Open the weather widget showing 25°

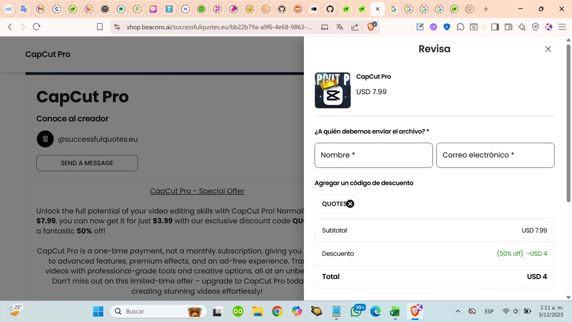[x=15, y=311]
